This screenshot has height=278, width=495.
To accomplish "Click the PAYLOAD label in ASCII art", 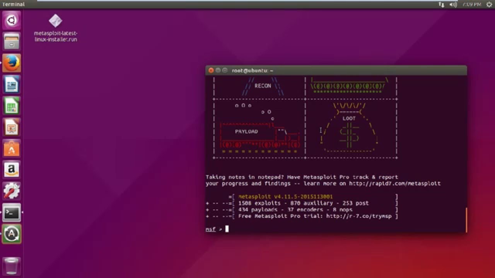I will (246, 131).
